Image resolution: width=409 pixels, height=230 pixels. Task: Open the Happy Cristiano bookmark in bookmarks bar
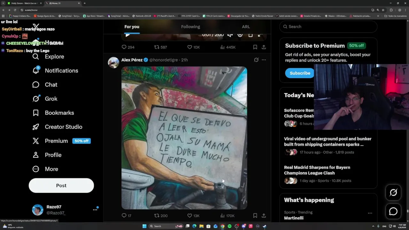click(x=20, y=16)
